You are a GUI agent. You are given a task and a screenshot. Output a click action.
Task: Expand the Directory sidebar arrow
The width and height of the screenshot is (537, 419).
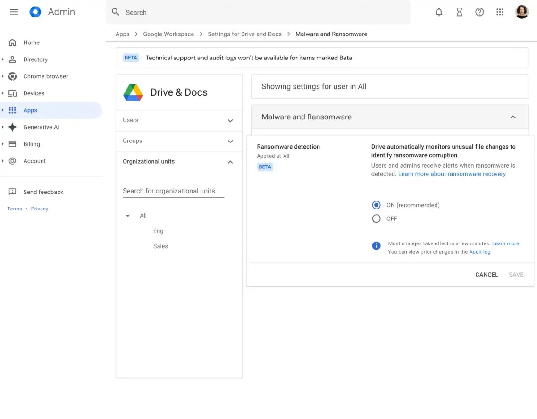click(x=3, y=59)
